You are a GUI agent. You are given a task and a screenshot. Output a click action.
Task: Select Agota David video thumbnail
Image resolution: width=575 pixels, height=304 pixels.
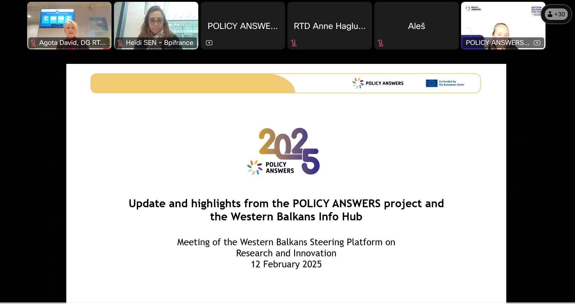[69, 26]
